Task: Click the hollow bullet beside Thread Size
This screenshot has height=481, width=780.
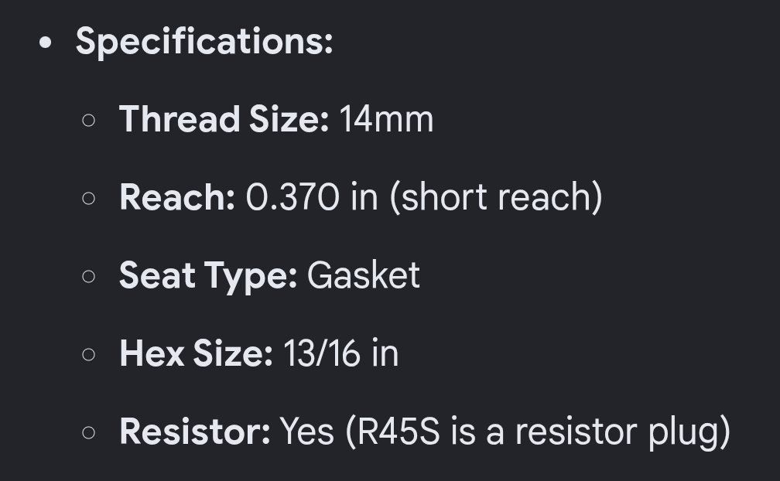Action: click(88, 121)
